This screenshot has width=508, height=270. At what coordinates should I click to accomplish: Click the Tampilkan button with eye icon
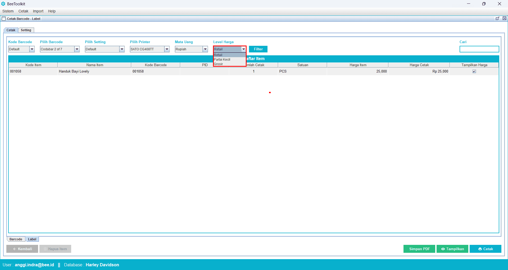coord(452,249)
